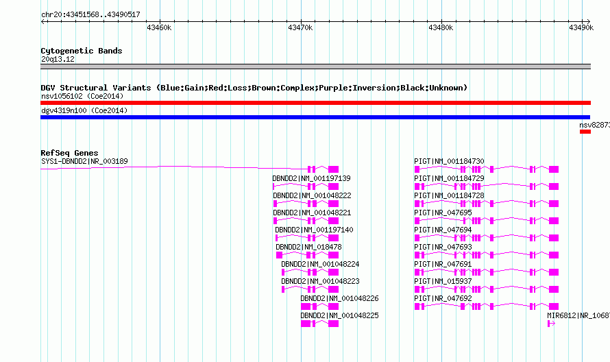Click PIGT|NR_047693 transcript label
This screenshot has width=610, height=362.
point(443,247)
